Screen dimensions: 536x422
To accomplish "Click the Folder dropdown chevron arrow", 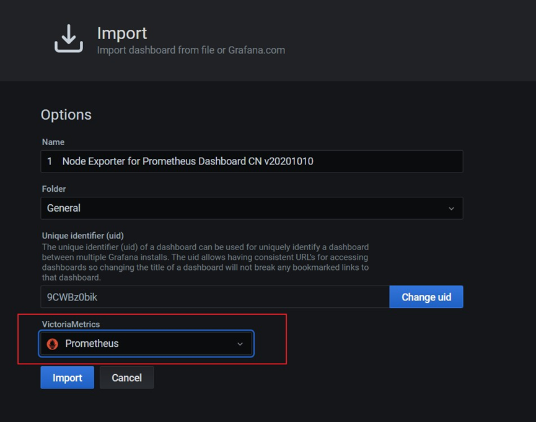I will [x=451, y=209].
